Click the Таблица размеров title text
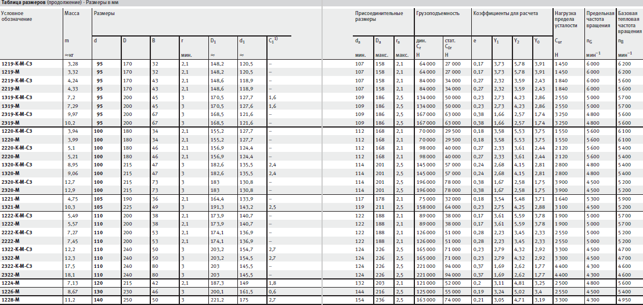The image size is (643, 305). coord(23,2)
